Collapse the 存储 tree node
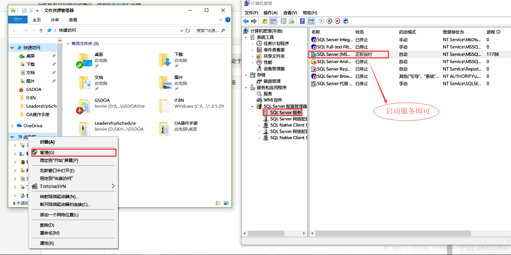Image resolution: width=511 pixels, height=255 pixels. pyautogui.click(x=246, y=75)
